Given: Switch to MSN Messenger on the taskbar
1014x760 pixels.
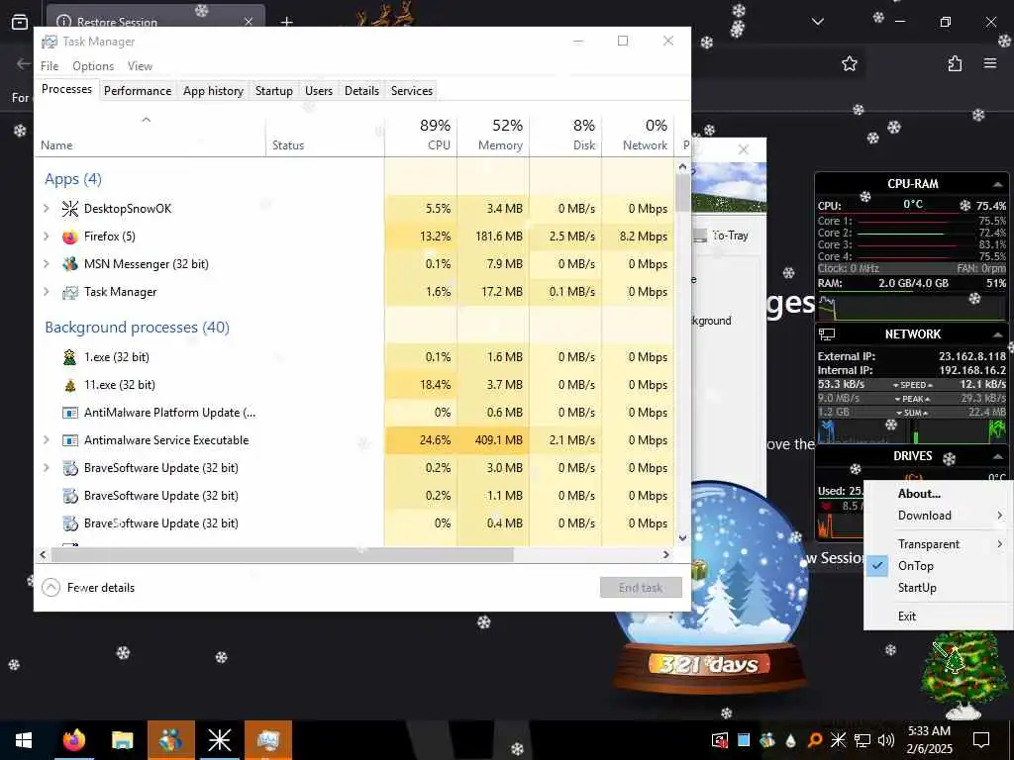Looking at the screenshot, I should click(170, 740).
